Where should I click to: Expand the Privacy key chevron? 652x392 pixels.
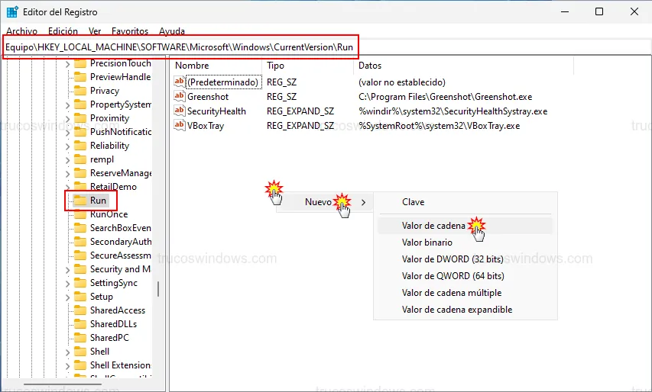click(67, 91)
